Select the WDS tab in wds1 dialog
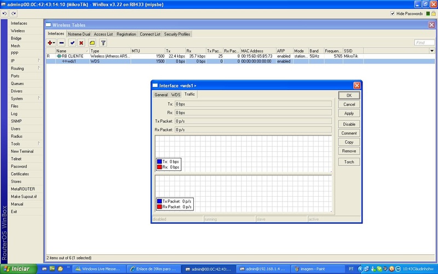 tap(176, 95)
